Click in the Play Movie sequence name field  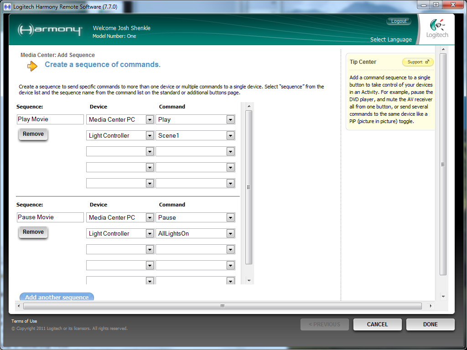[50, 119]
